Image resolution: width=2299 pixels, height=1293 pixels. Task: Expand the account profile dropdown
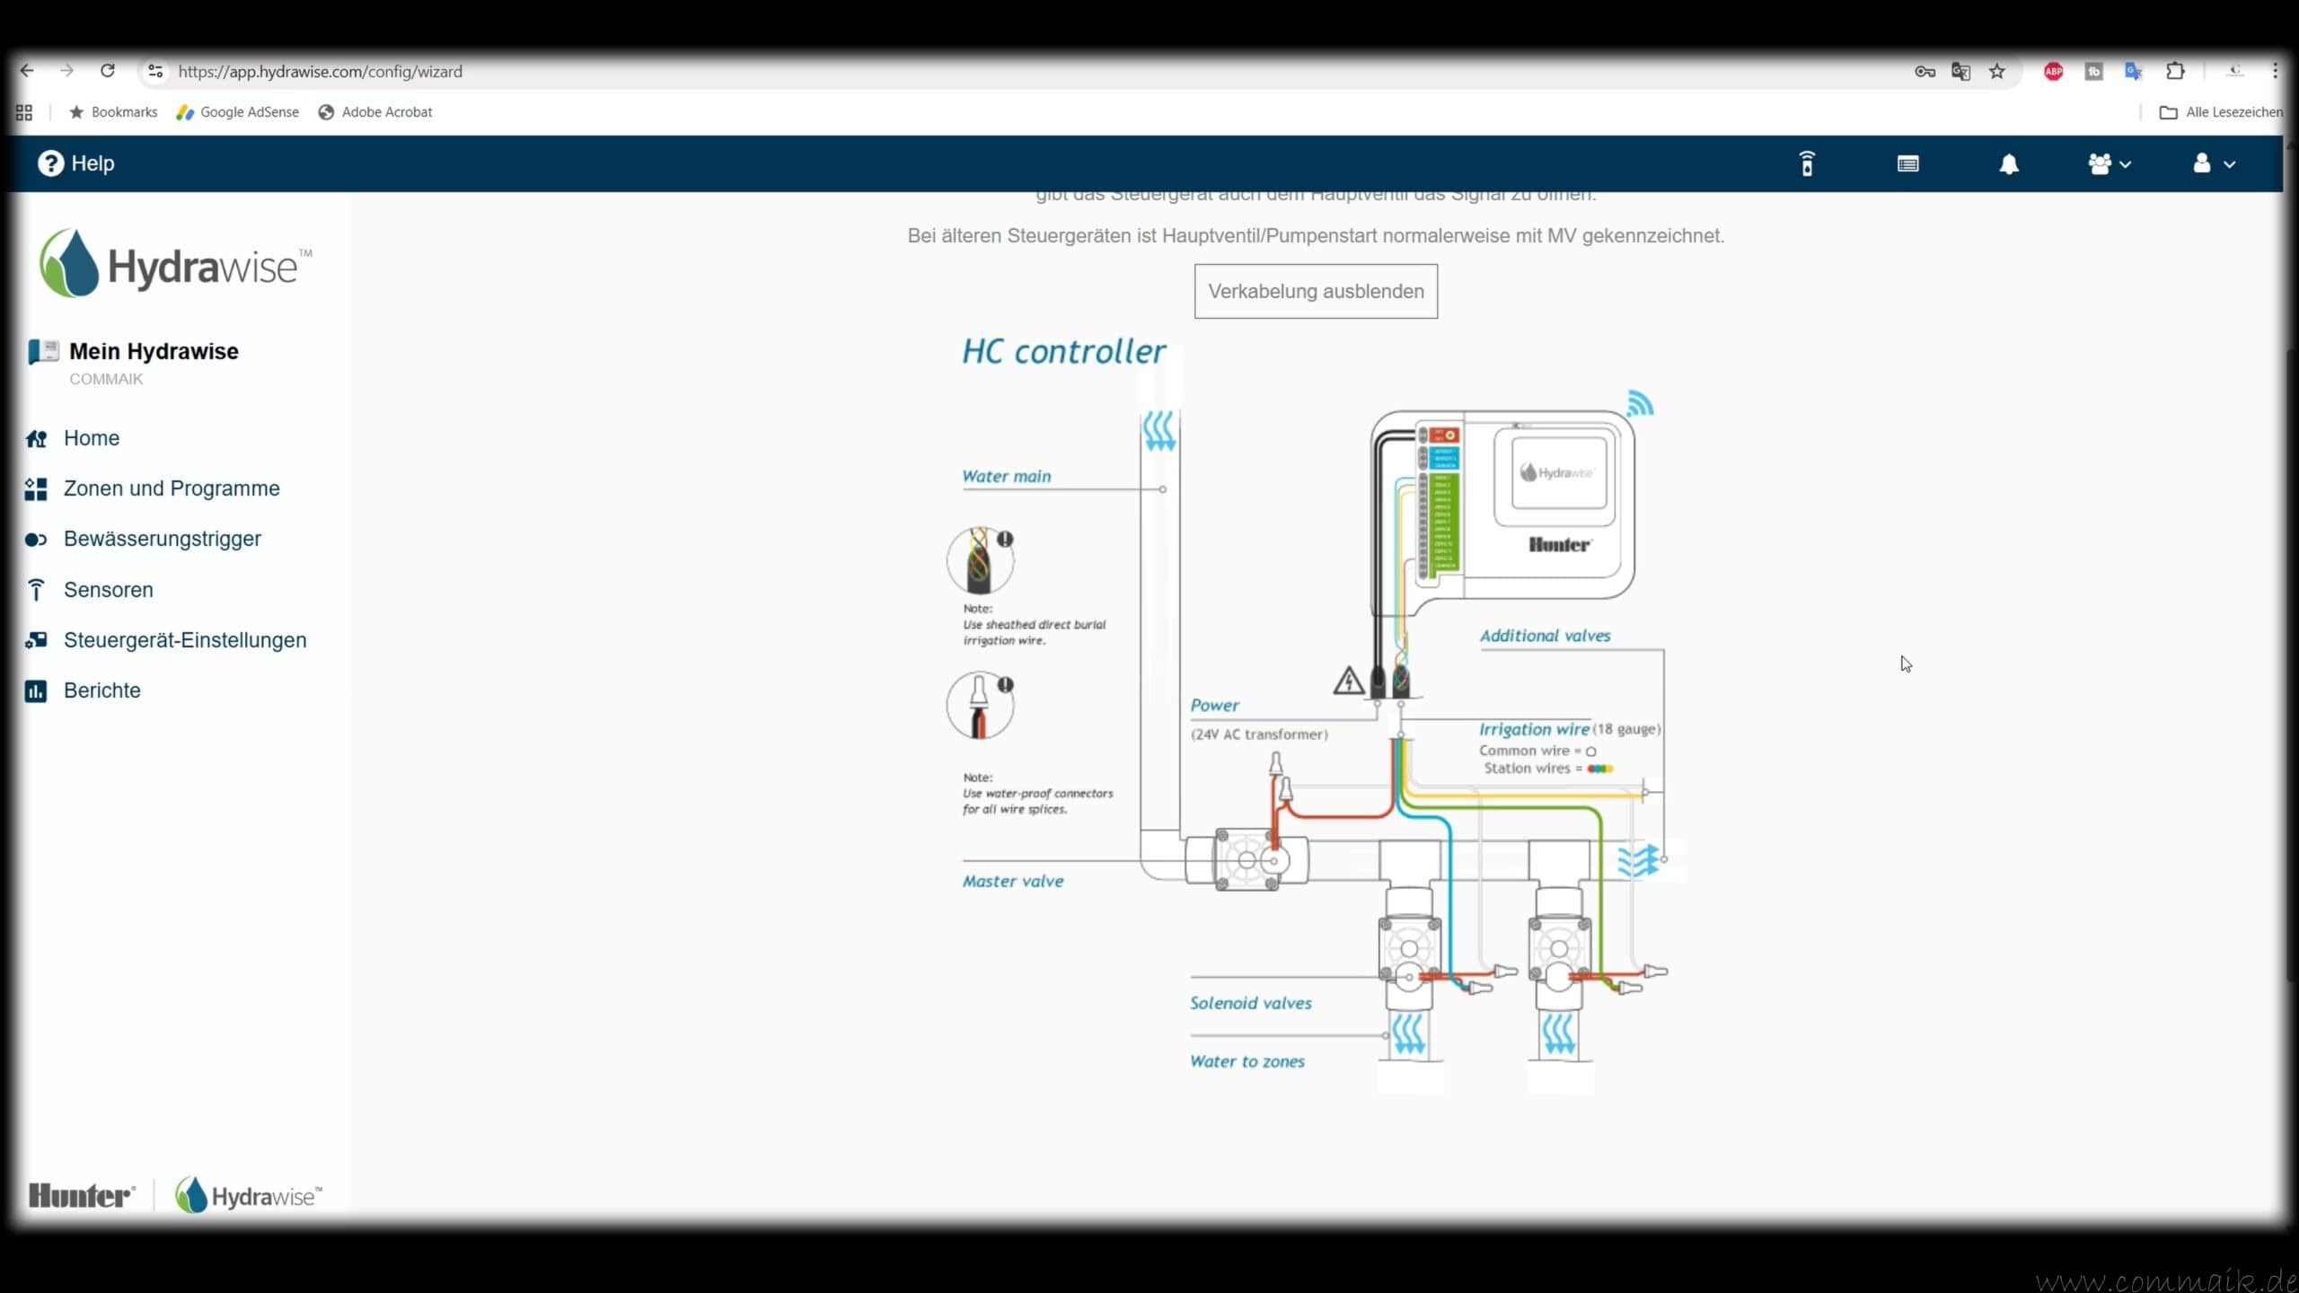2214,163
